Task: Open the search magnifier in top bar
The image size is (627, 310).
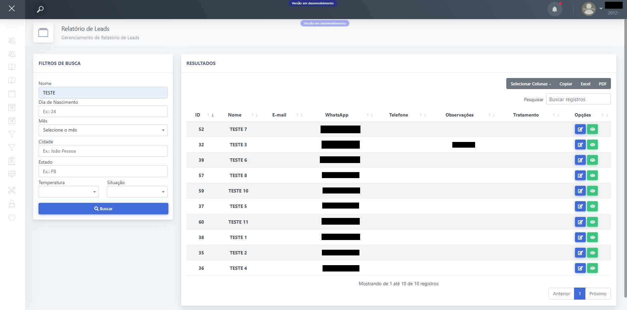Action: pyautogui.click(x=40, y=9)
